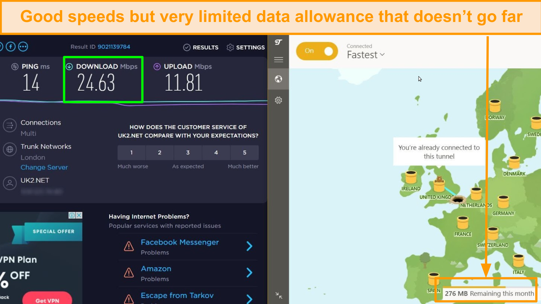The width and height of the screenshot is (541, 304).
Task: Rate customer service 4
Action: 216,153
